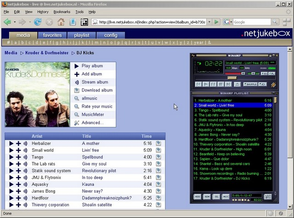Play the Herbalizer track
294x218 pixels.
(x=11, y=143)
